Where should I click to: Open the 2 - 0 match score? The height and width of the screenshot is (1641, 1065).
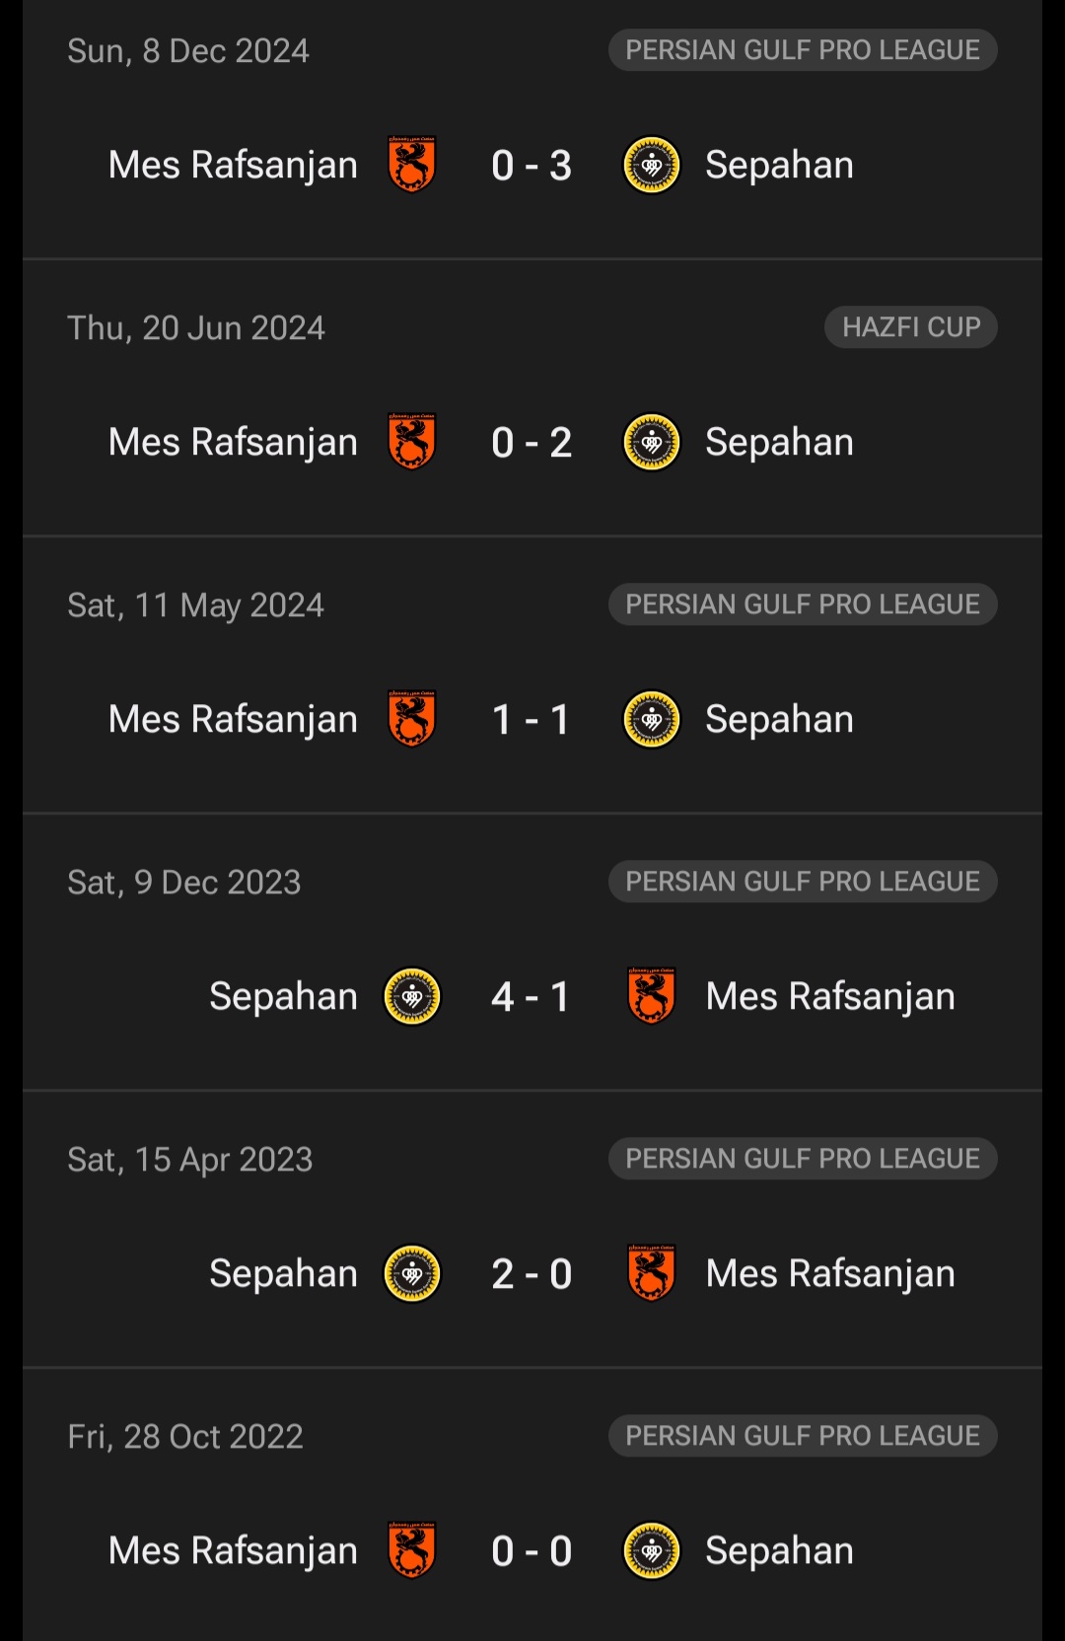click(532, 1274)
